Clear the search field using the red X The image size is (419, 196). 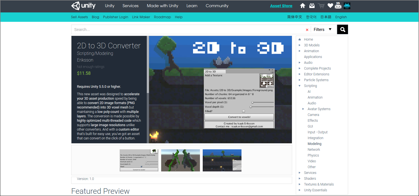point(307,29)
